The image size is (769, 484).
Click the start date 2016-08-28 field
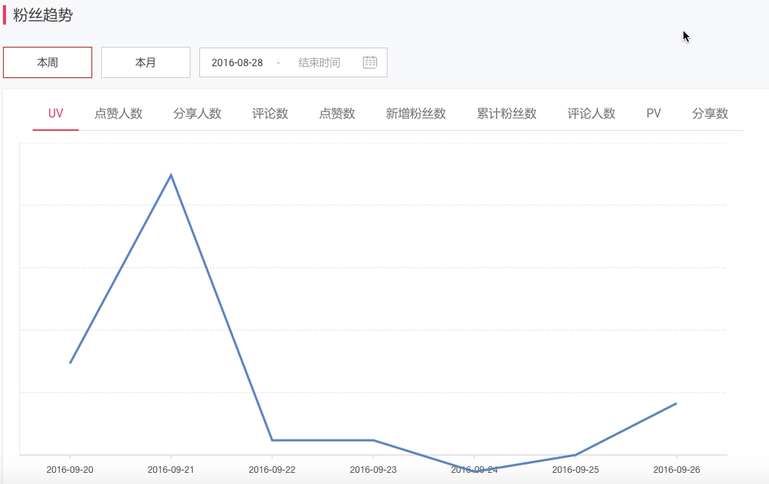237,62
